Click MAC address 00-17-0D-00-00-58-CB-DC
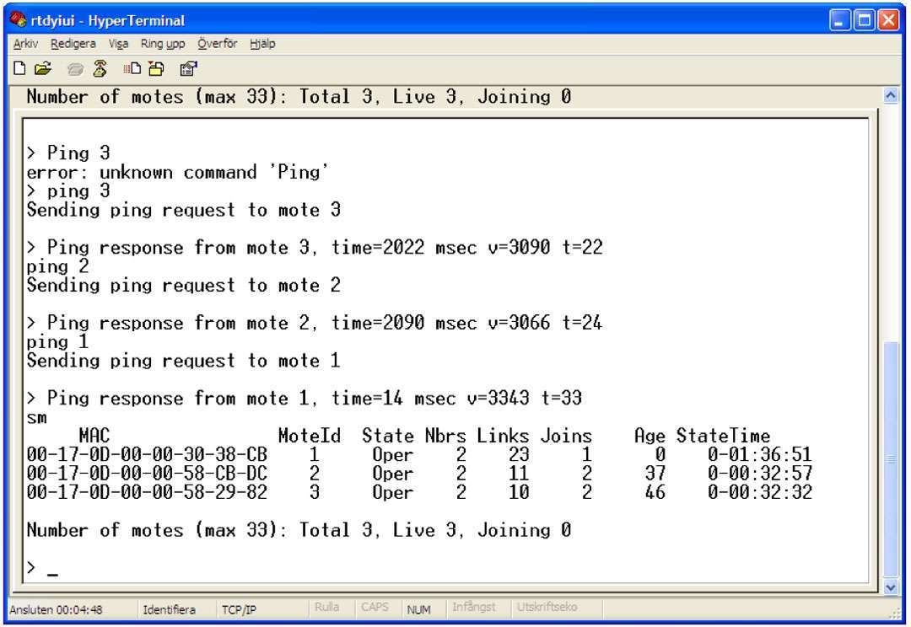This screenshot has height=627, width=911. click(x=147, y=473)
